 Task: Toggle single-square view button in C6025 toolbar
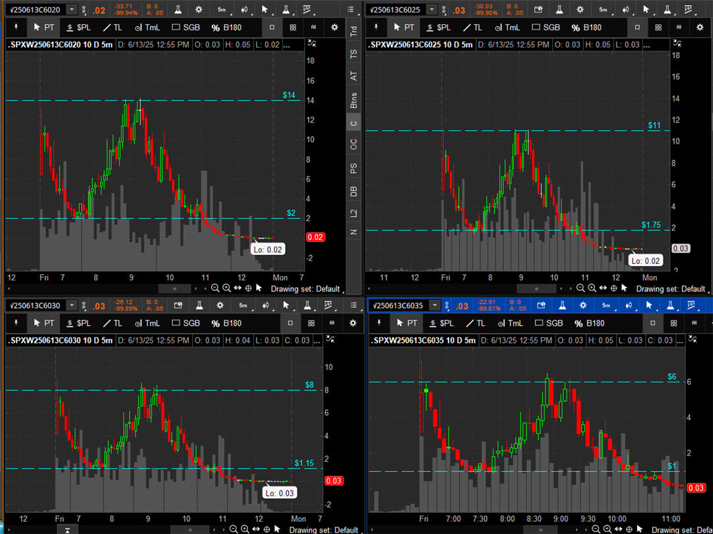(636, 28)
